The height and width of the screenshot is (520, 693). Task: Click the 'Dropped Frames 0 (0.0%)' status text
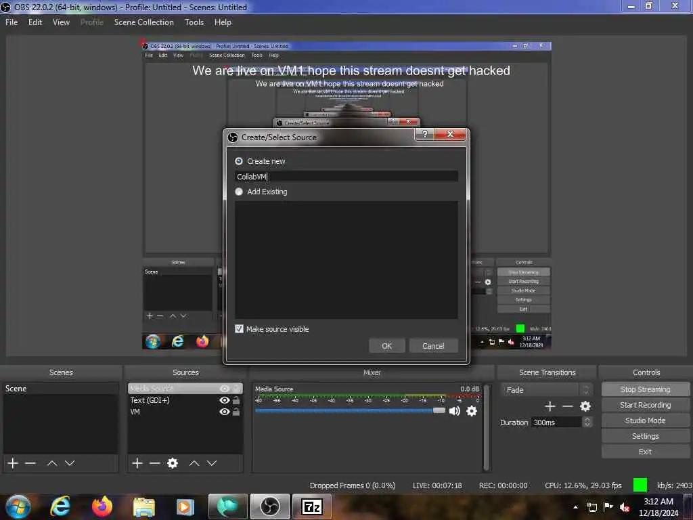click(353, 485)
